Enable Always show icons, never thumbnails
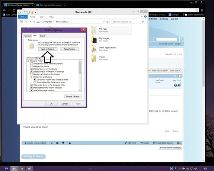The width and height of the screenshot is (214, 171). [x=32, y=64]
